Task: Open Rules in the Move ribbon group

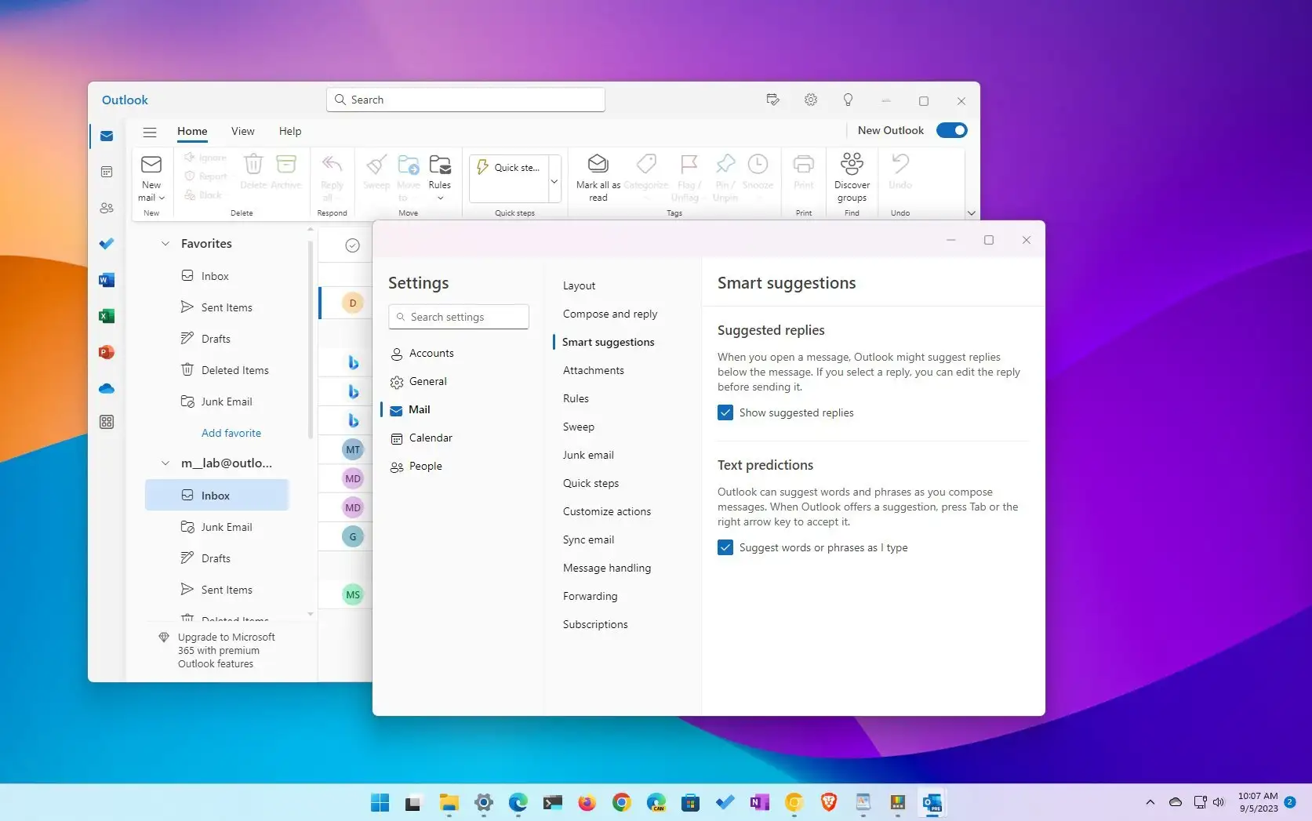Action: (439, 178)
